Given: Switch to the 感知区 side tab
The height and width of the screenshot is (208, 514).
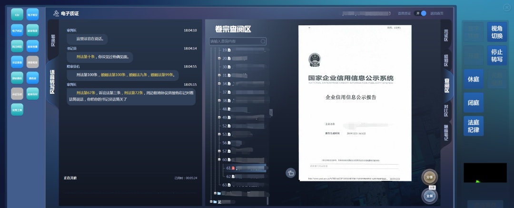Looking at the screenshot, I should [446, 60].
